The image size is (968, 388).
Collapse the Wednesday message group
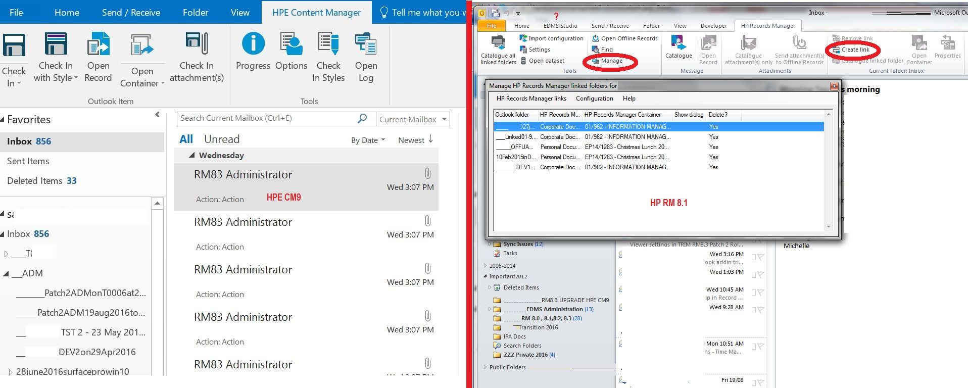(x=192, y=155)
